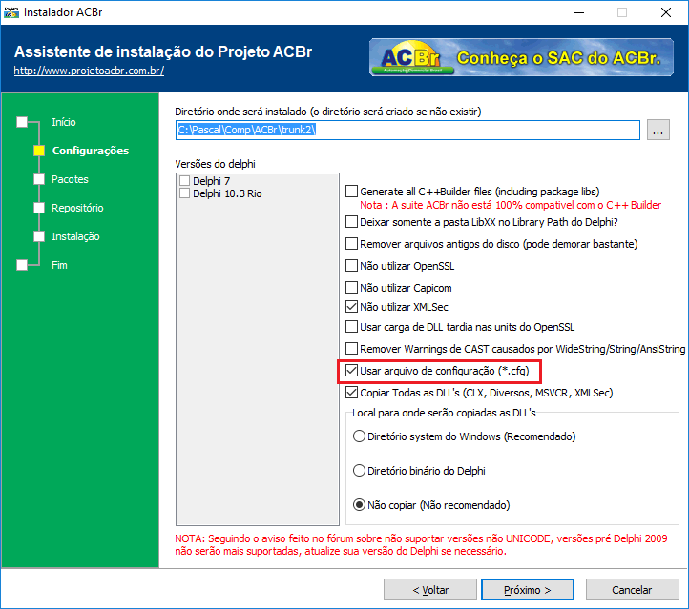Enable Deixar somente a pasta LibXX option
Screen dimensions: 689x609
pyautogui.click(x=351, y=222)
